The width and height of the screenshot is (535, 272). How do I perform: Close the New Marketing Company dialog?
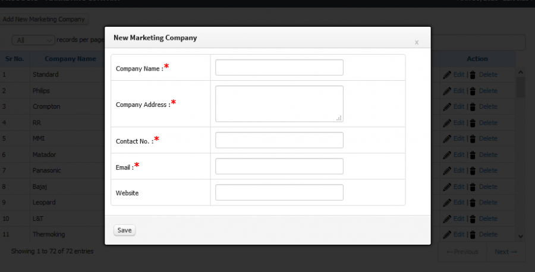tap(417, 43)
